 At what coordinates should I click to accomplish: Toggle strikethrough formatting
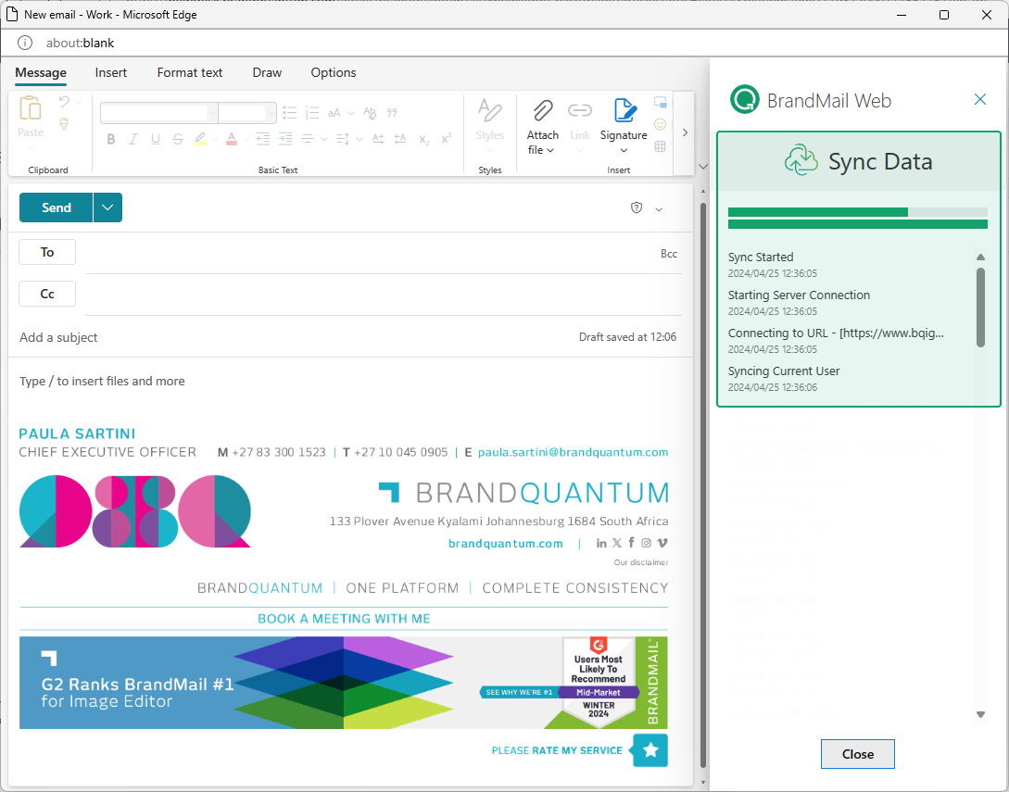[178, 139]
